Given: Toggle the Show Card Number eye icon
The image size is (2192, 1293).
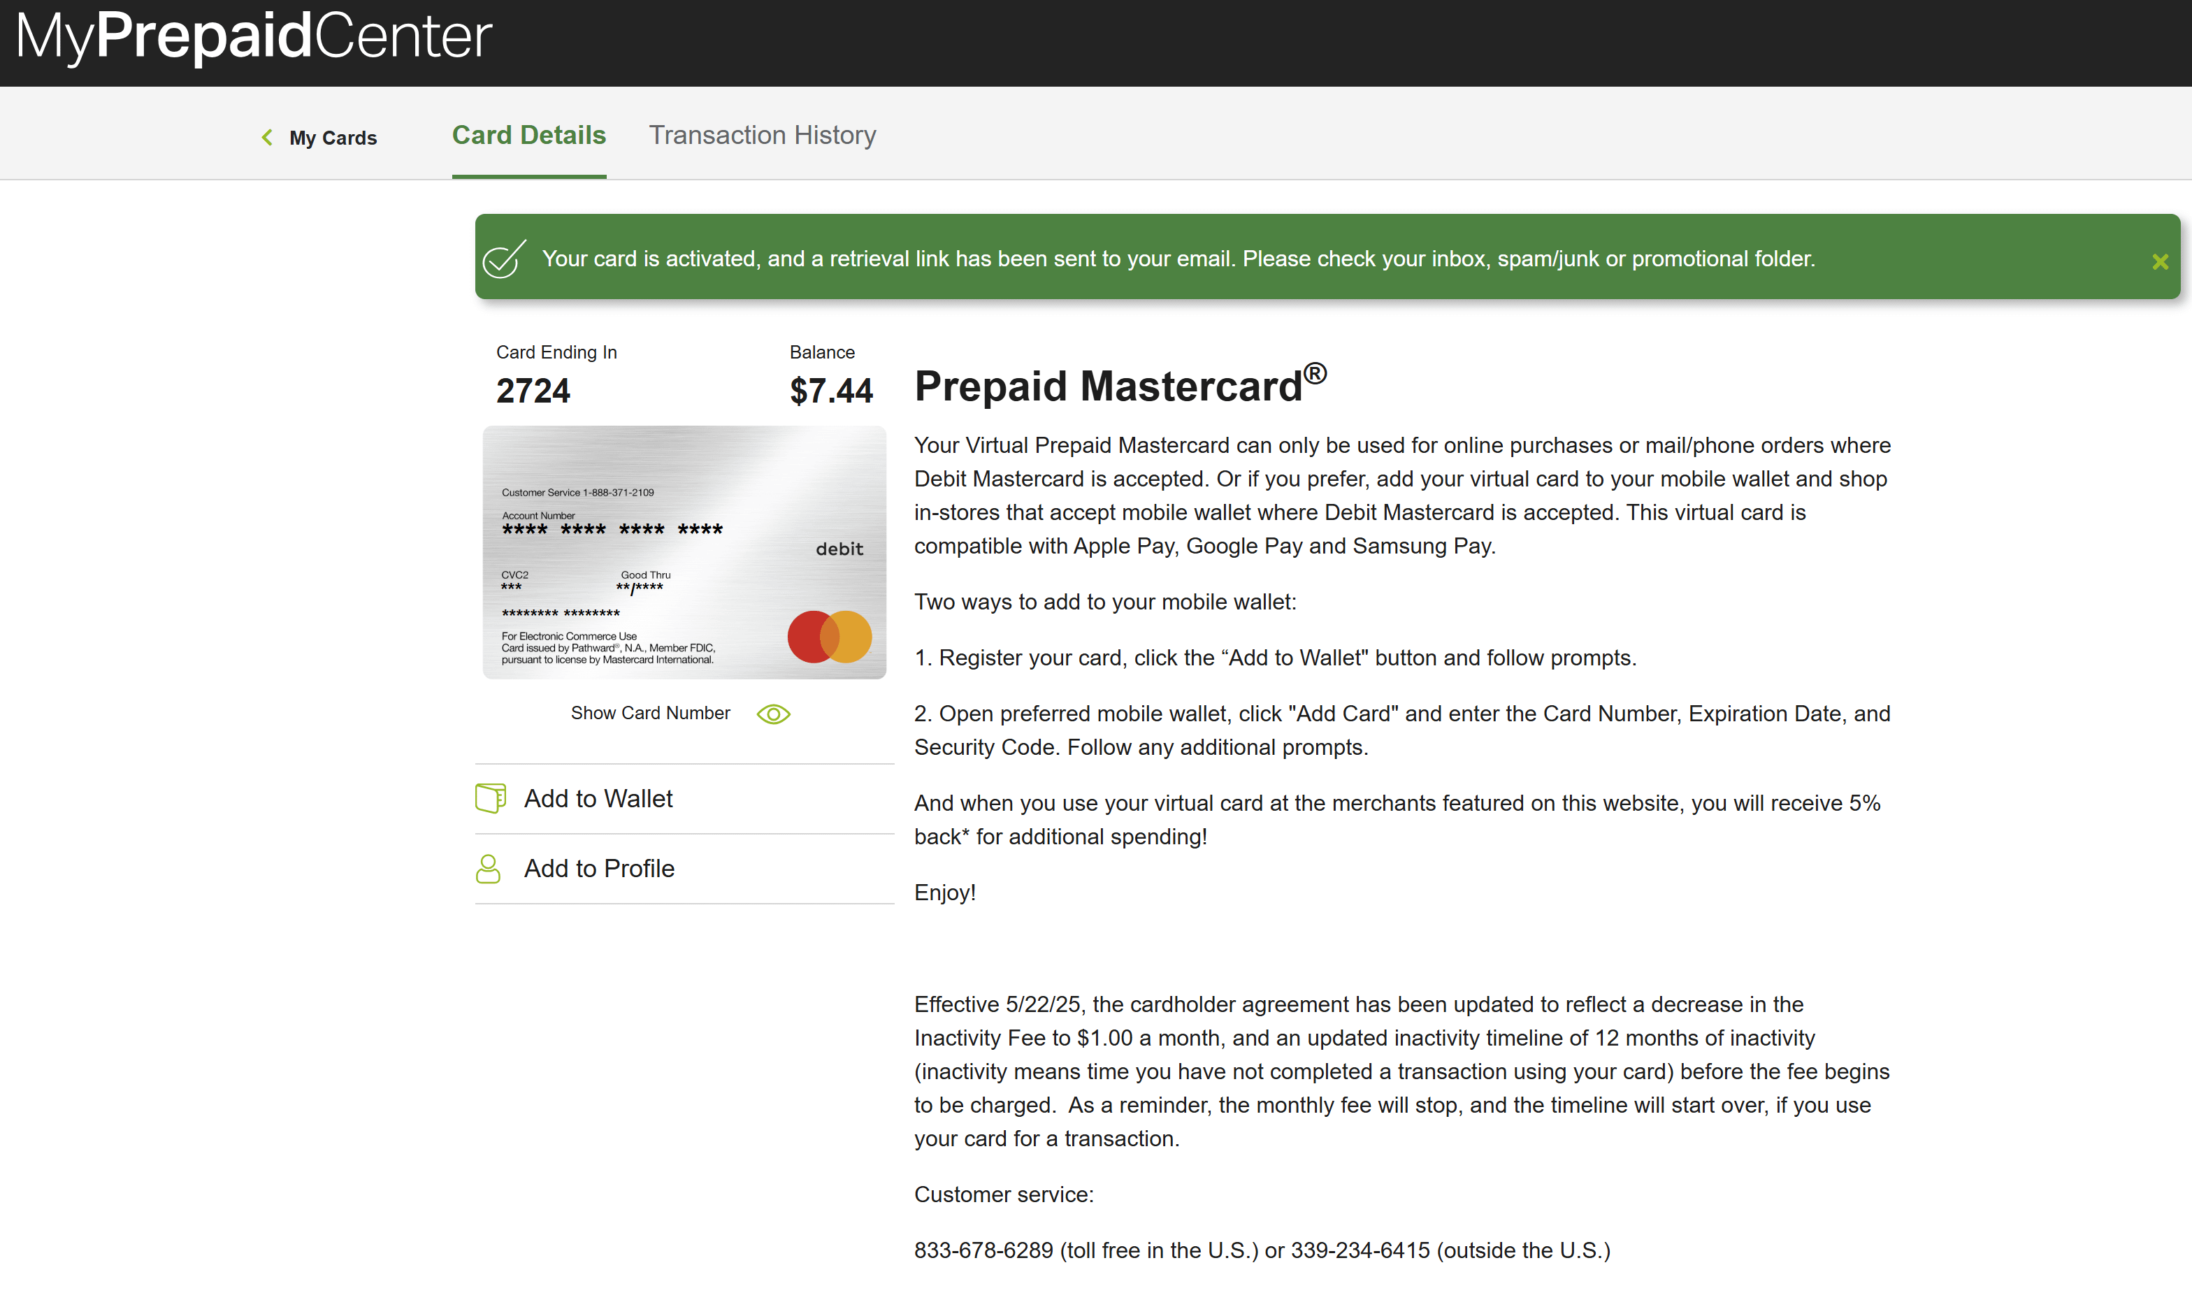Looking at the screenshot, I should click(773, 714).
